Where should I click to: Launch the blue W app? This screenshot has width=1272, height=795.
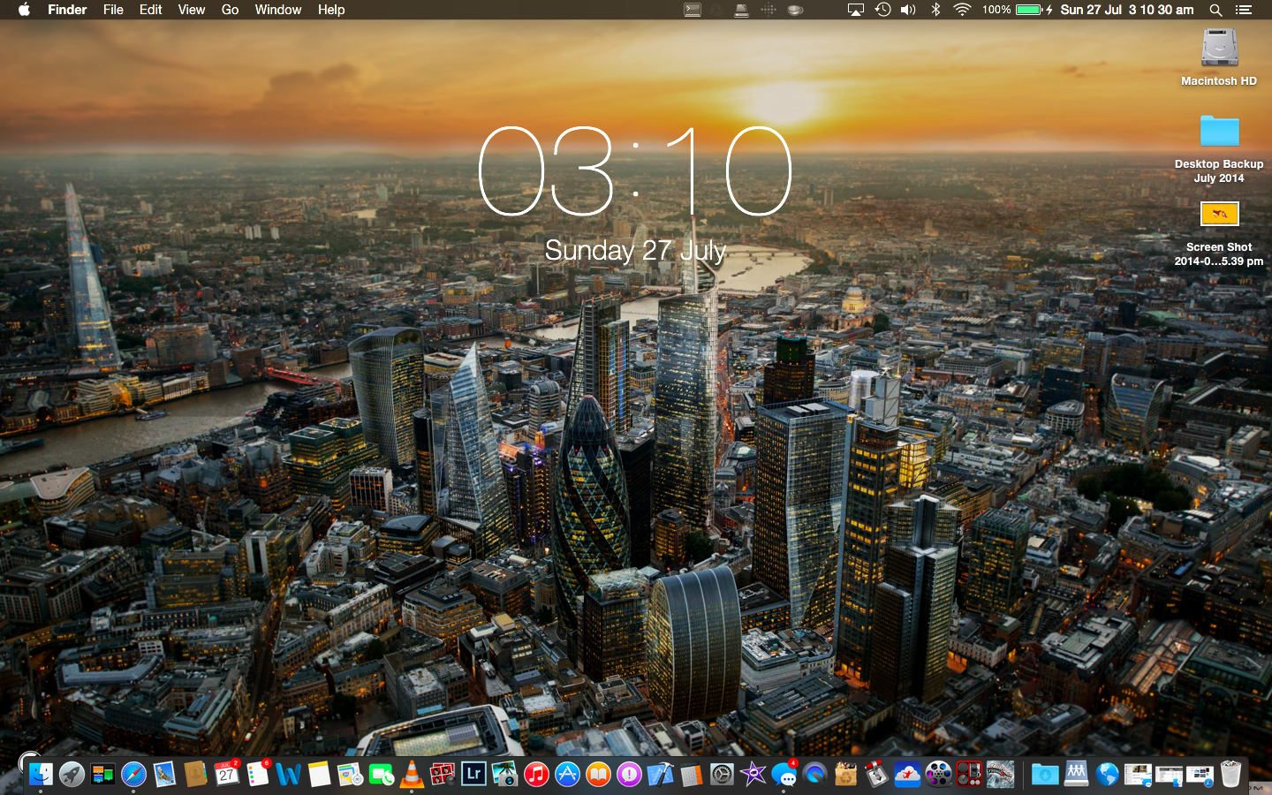click(x=289, y=775)
